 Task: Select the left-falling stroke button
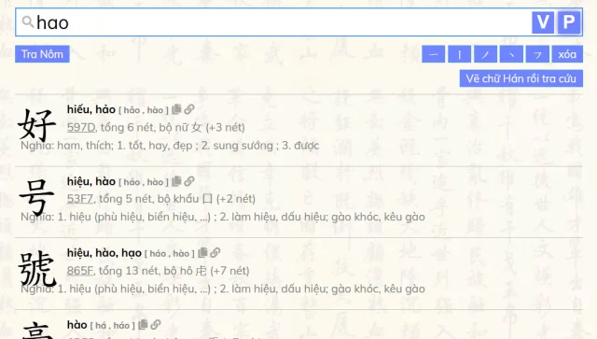(x=485, y=54)
